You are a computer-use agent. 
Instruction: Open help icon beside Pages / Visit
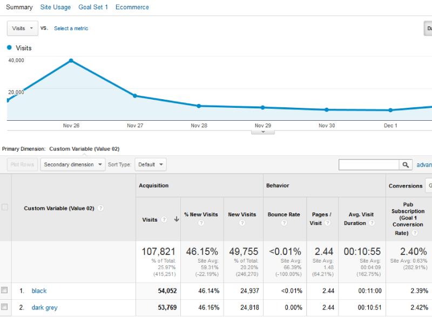pyautogui.click(x=328, y=223)
